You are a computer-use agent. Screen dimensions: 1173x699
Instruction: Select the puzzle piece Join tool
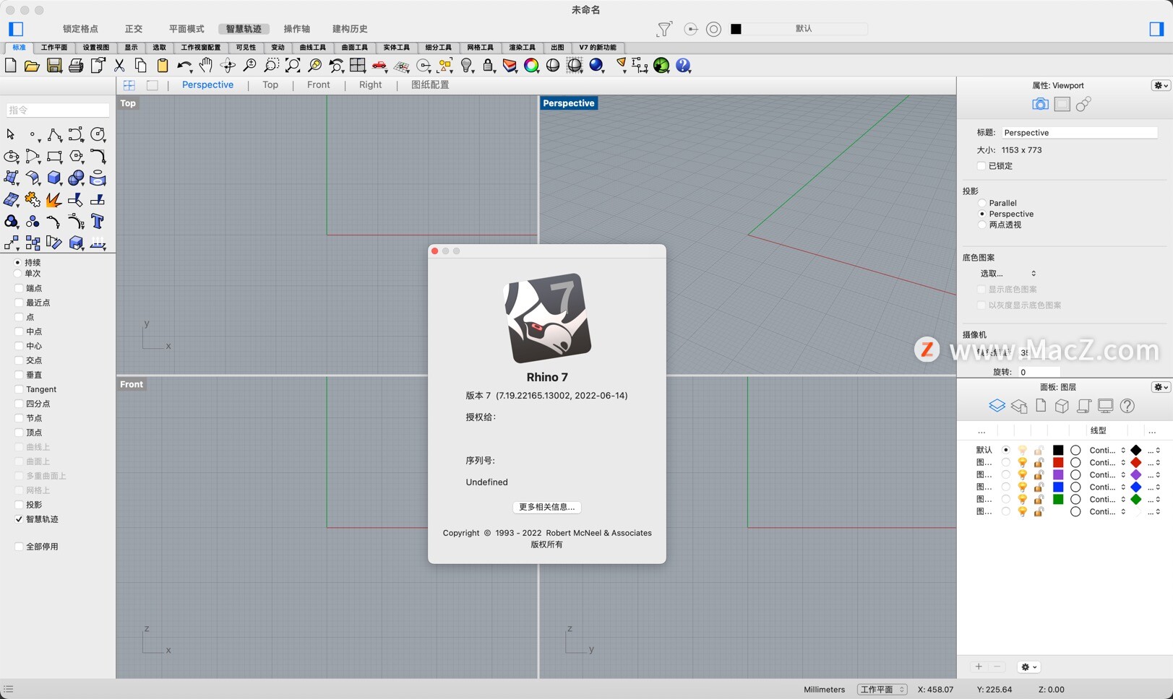pyautogui.click(x=33, y=199)
